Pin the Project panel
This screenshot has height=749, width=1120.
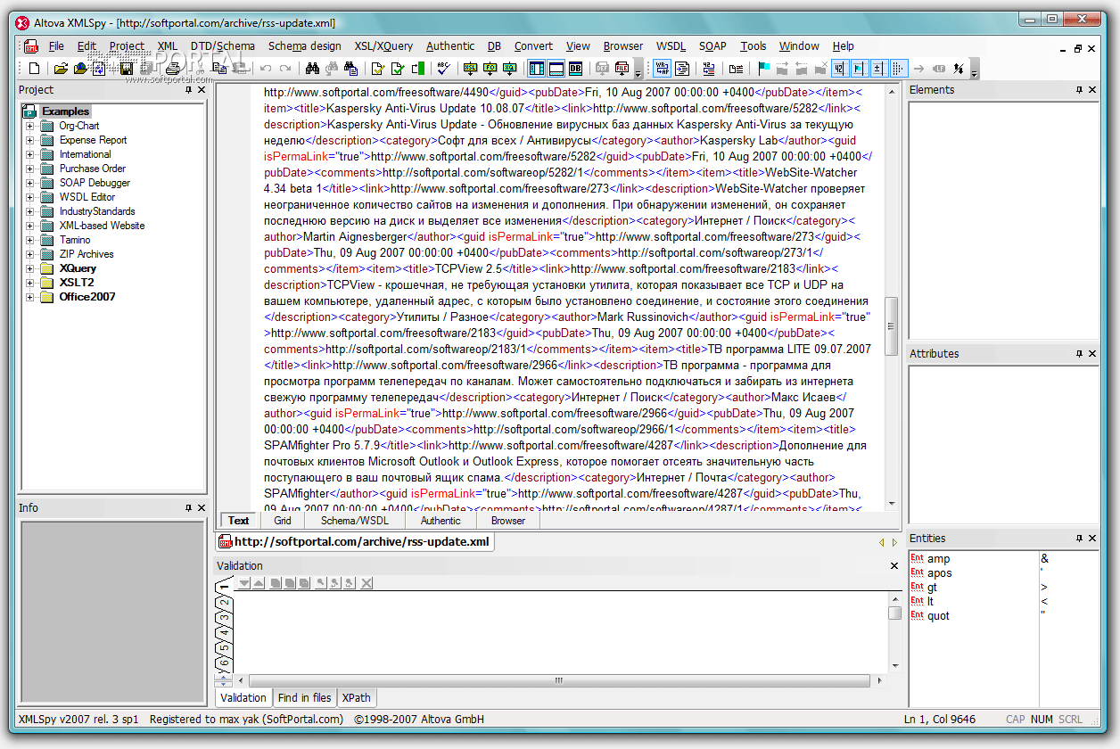tap(189, 90)
